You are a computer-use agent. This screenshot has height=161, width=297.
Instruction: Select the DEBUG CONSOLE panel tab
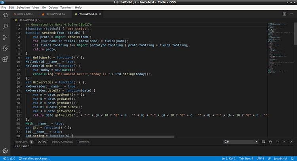(x=62, y=142)
